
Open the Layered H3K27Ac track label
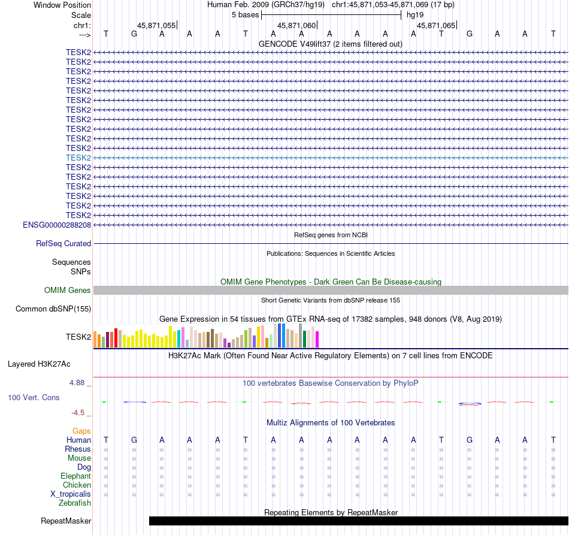39,364
